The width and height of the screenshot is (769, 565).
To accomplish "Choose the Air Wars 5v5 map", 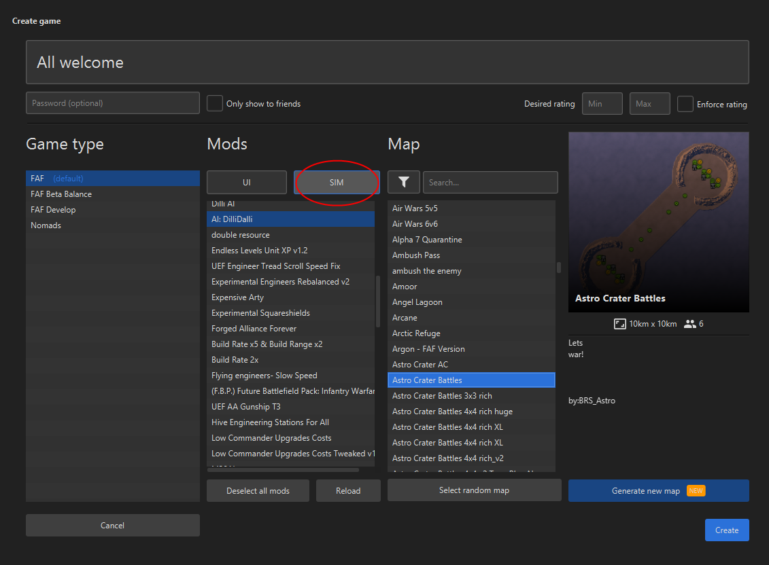I will (471, 208).
